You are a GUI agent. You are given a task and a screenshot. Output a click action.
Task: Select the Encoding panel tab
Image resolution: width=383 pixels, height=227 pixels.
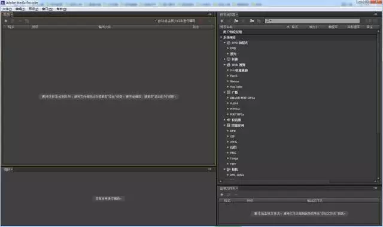[8, 170]
